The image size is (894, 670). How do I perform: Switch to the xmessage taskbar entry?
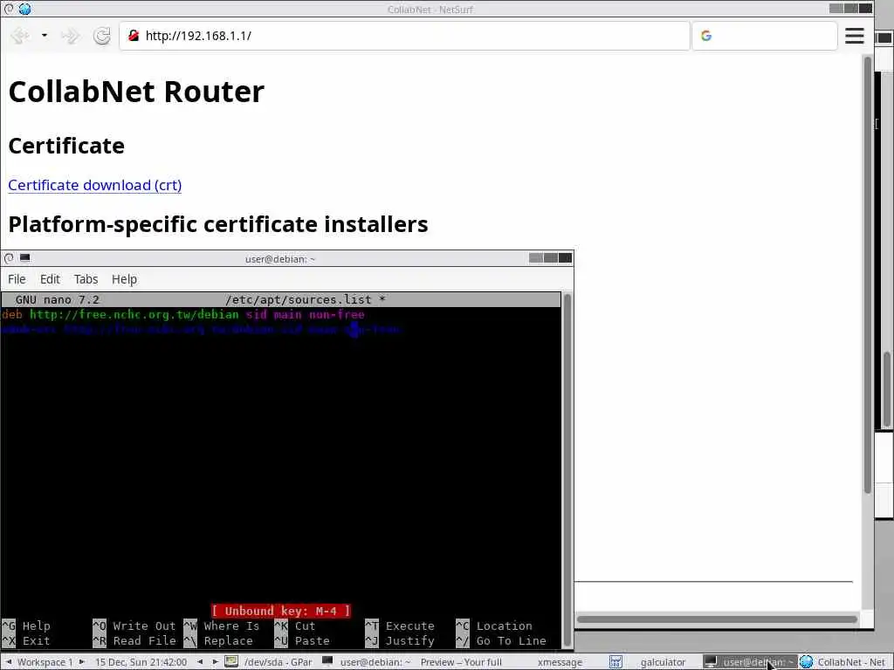coord(560,662)
